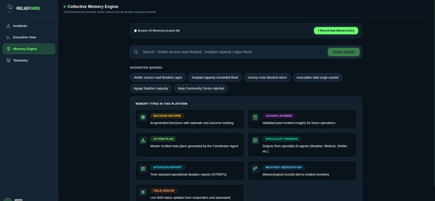Click 'Outputs from specialist AI agents' description

click(305, 149)
